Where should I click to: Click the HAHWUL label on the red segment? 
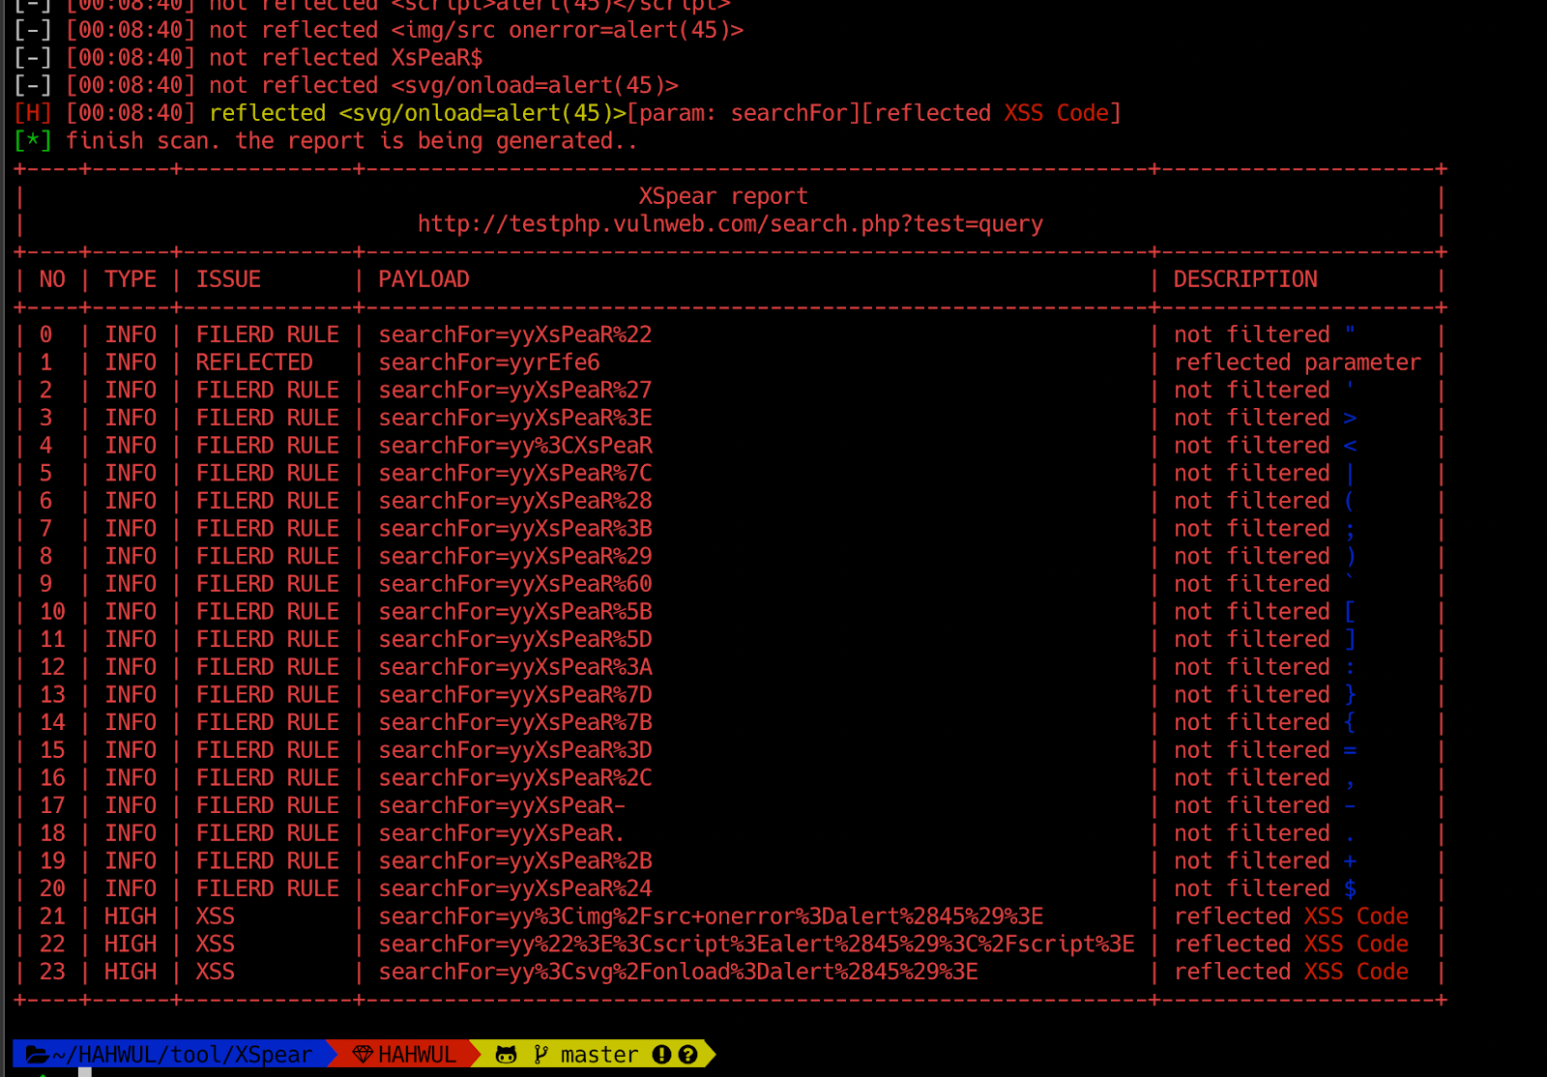pos(416,1054)
